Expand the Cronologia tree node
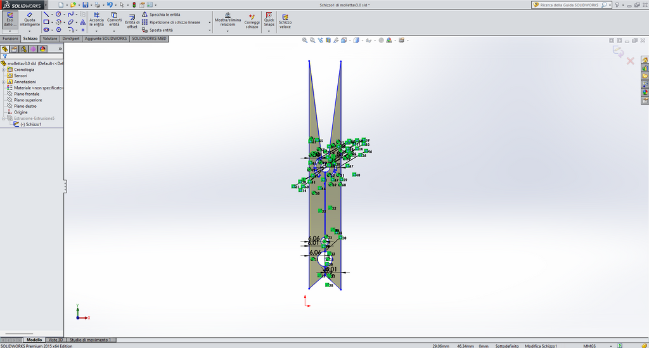Image resolution: width=649 pixels, height=348 pixels. [4, 70]
